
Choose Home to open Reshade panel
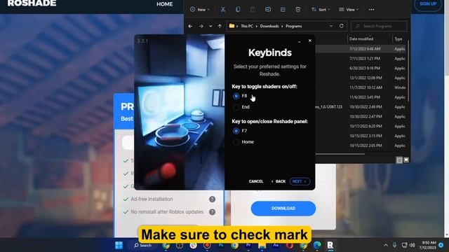[x=236, y=142]
